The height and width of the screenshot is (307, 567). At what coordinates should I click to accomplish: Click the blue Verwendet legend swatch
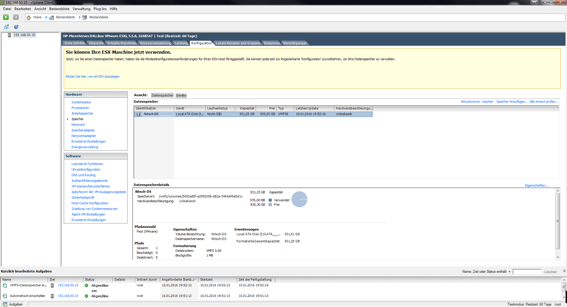[x=270, y=200]
